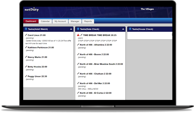This screenshot has height=113, width=194.
Task: Collapse the Tasks(Adult Watch) panel
Action: [x=71, y=29]
